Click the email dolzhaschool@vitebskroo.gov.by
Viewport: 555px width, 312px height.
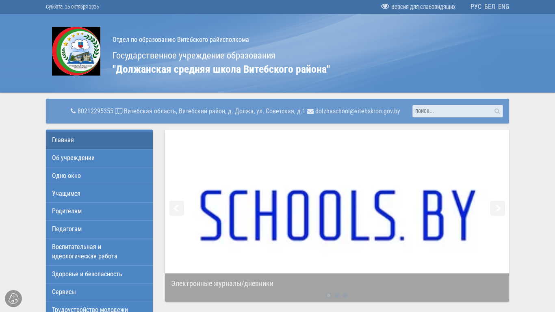358,111
